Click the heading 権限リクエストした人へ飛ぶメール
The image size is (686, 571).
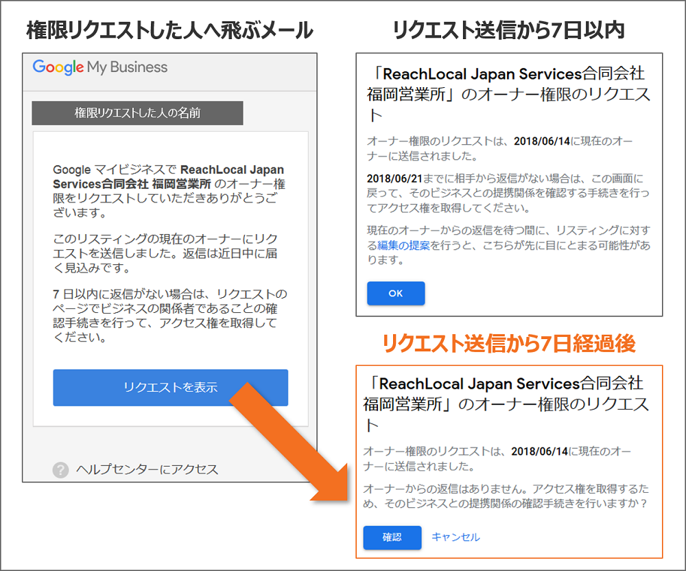coord(170,31)
